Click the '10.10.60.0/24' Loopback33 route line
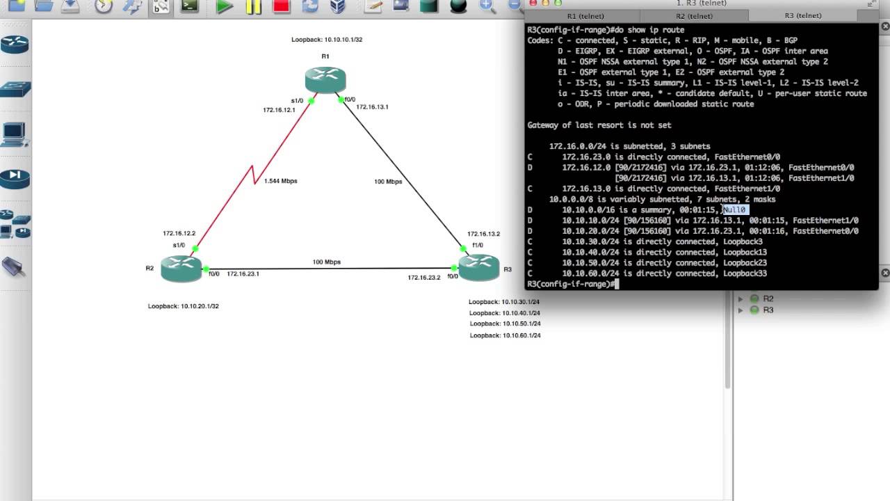 647,273
